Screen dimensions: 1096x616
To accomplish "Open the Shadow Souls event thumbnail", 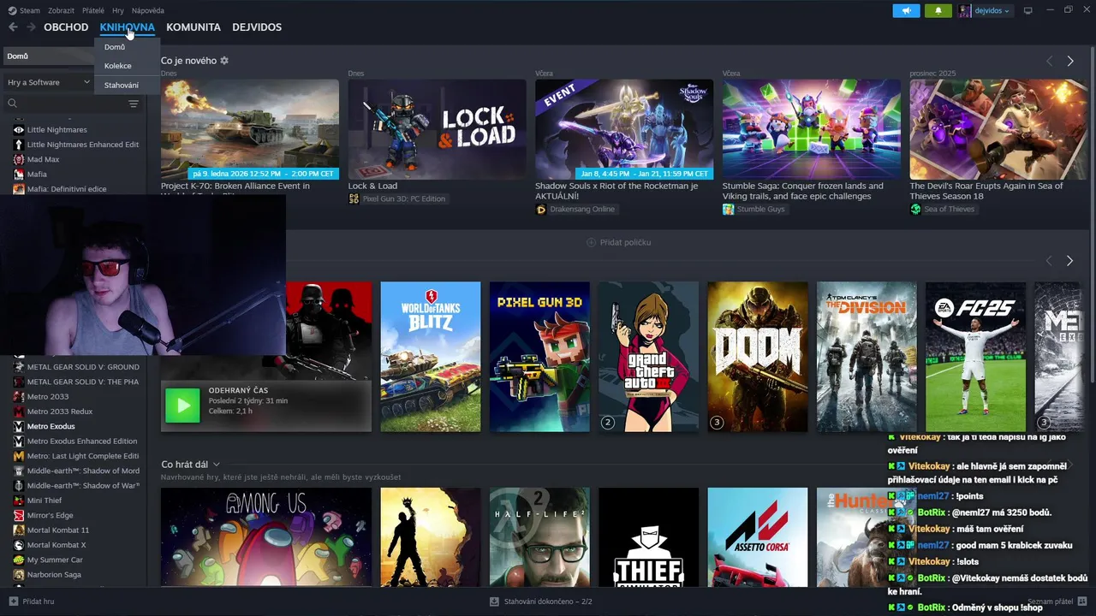I will 624,129.
